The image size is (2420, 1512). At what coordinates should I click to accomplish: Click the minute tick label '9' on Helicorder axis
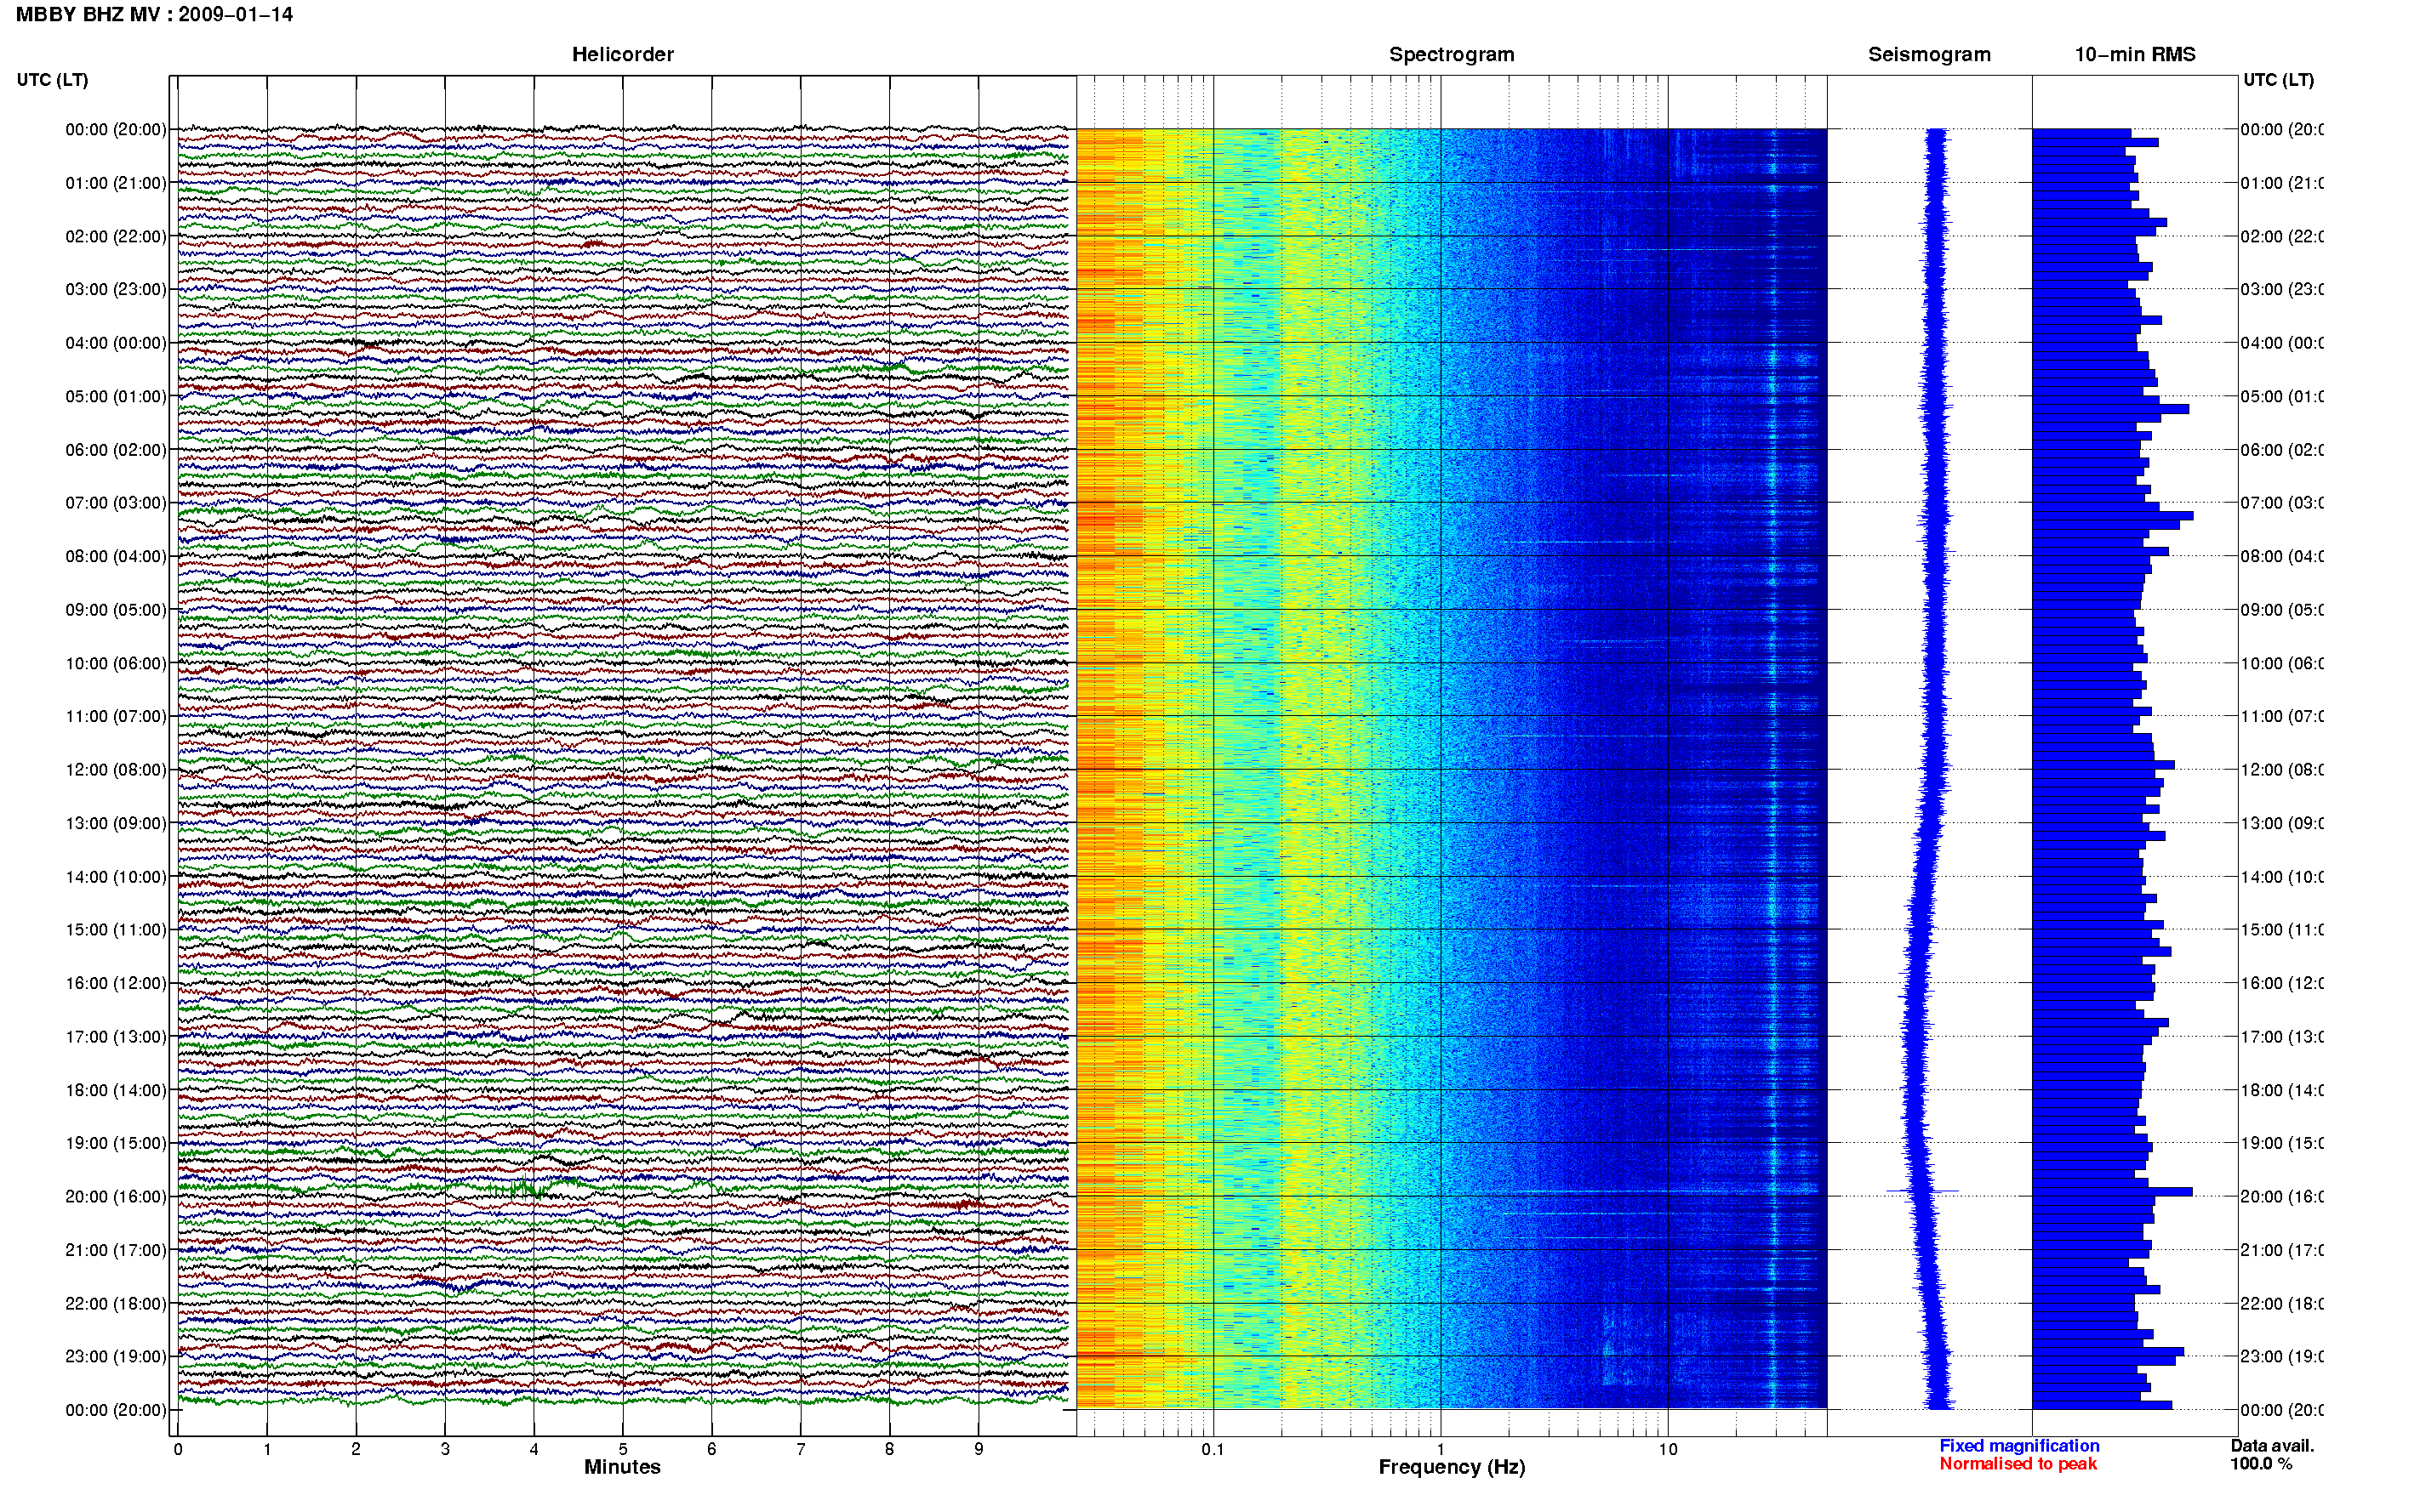[x=979, y=1449]
